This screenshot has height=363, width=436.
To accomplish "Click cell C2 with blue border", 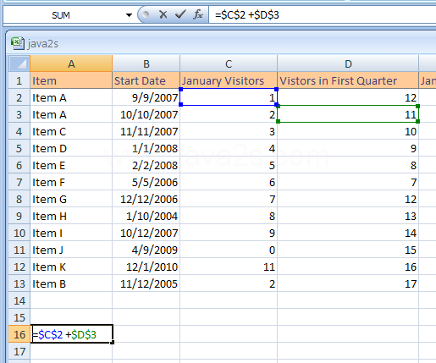I will point(229,97).
